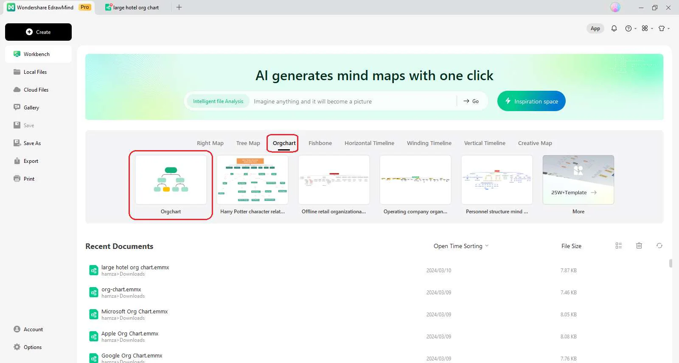The image size is (679, 363).
Task: Click the Options gear icon
Action: pyautogui.click(x=17, y=347)
